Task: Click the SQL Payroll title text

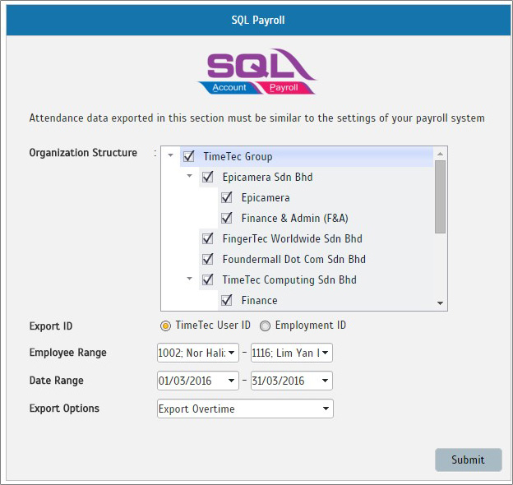Action: 258,21
